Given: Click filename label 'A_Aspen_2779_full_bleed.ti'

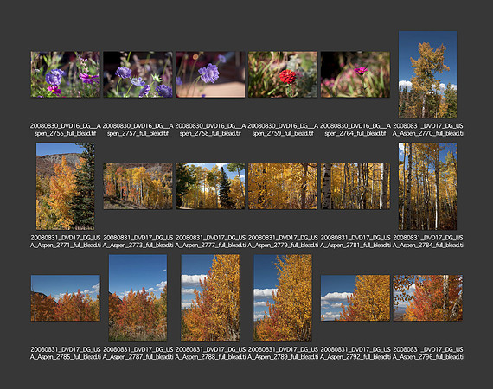Looking at the screenshot, I should coord(283,246).
